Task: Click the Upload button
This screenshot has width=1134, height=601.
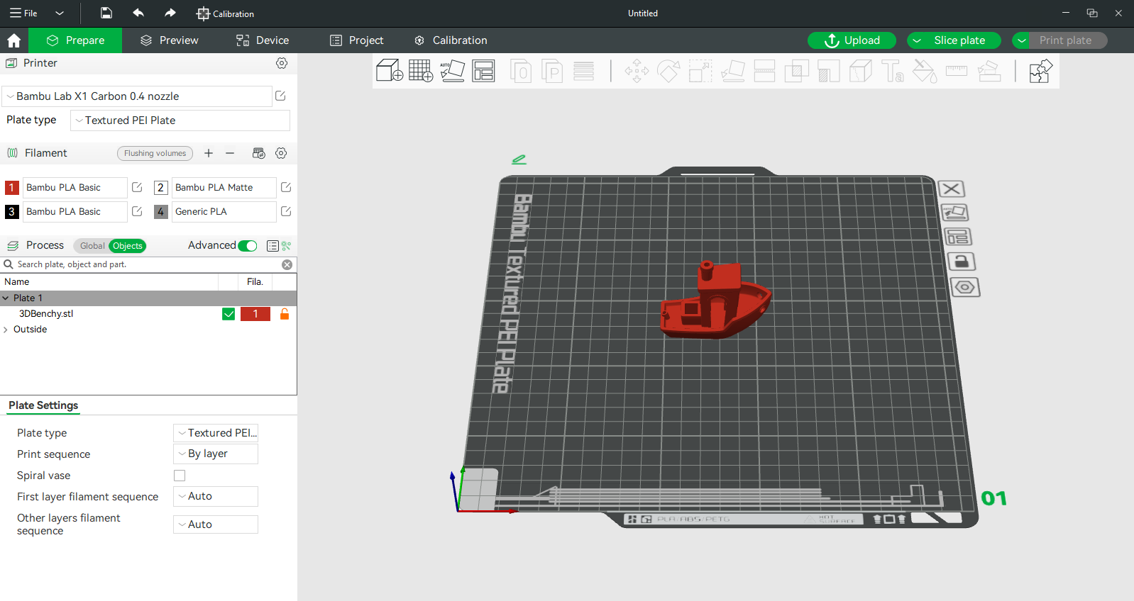Action: pyautogui.click(x=852, y=40)
